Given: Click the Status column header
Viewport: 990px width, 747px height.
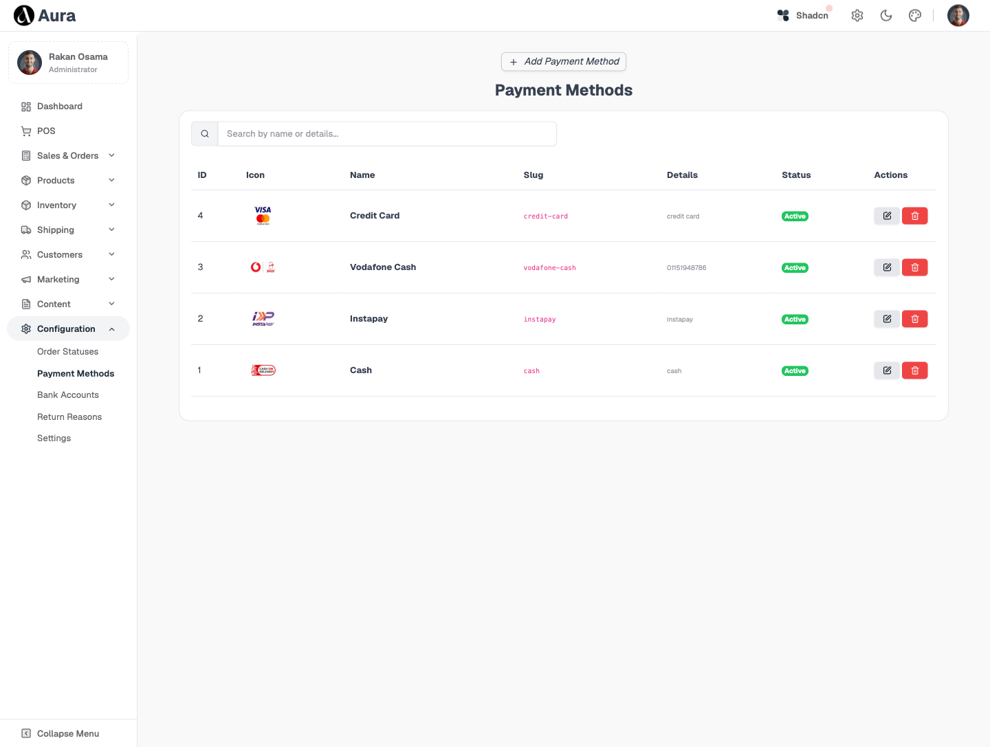Looking at the screenshot, I should coord(796,175).
